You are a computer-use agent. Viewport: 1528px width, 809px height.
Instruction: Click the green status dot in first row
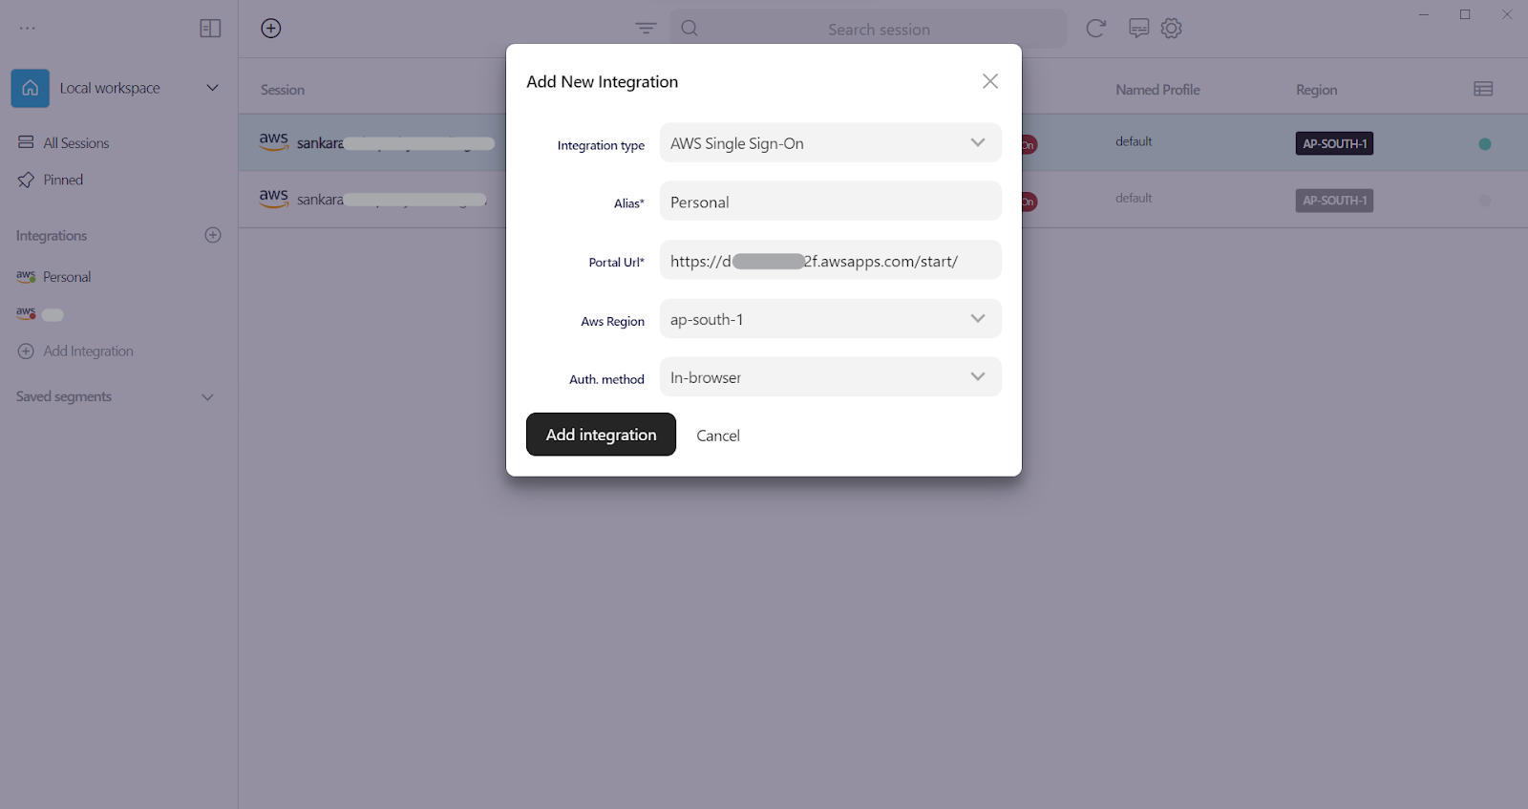1484,144
